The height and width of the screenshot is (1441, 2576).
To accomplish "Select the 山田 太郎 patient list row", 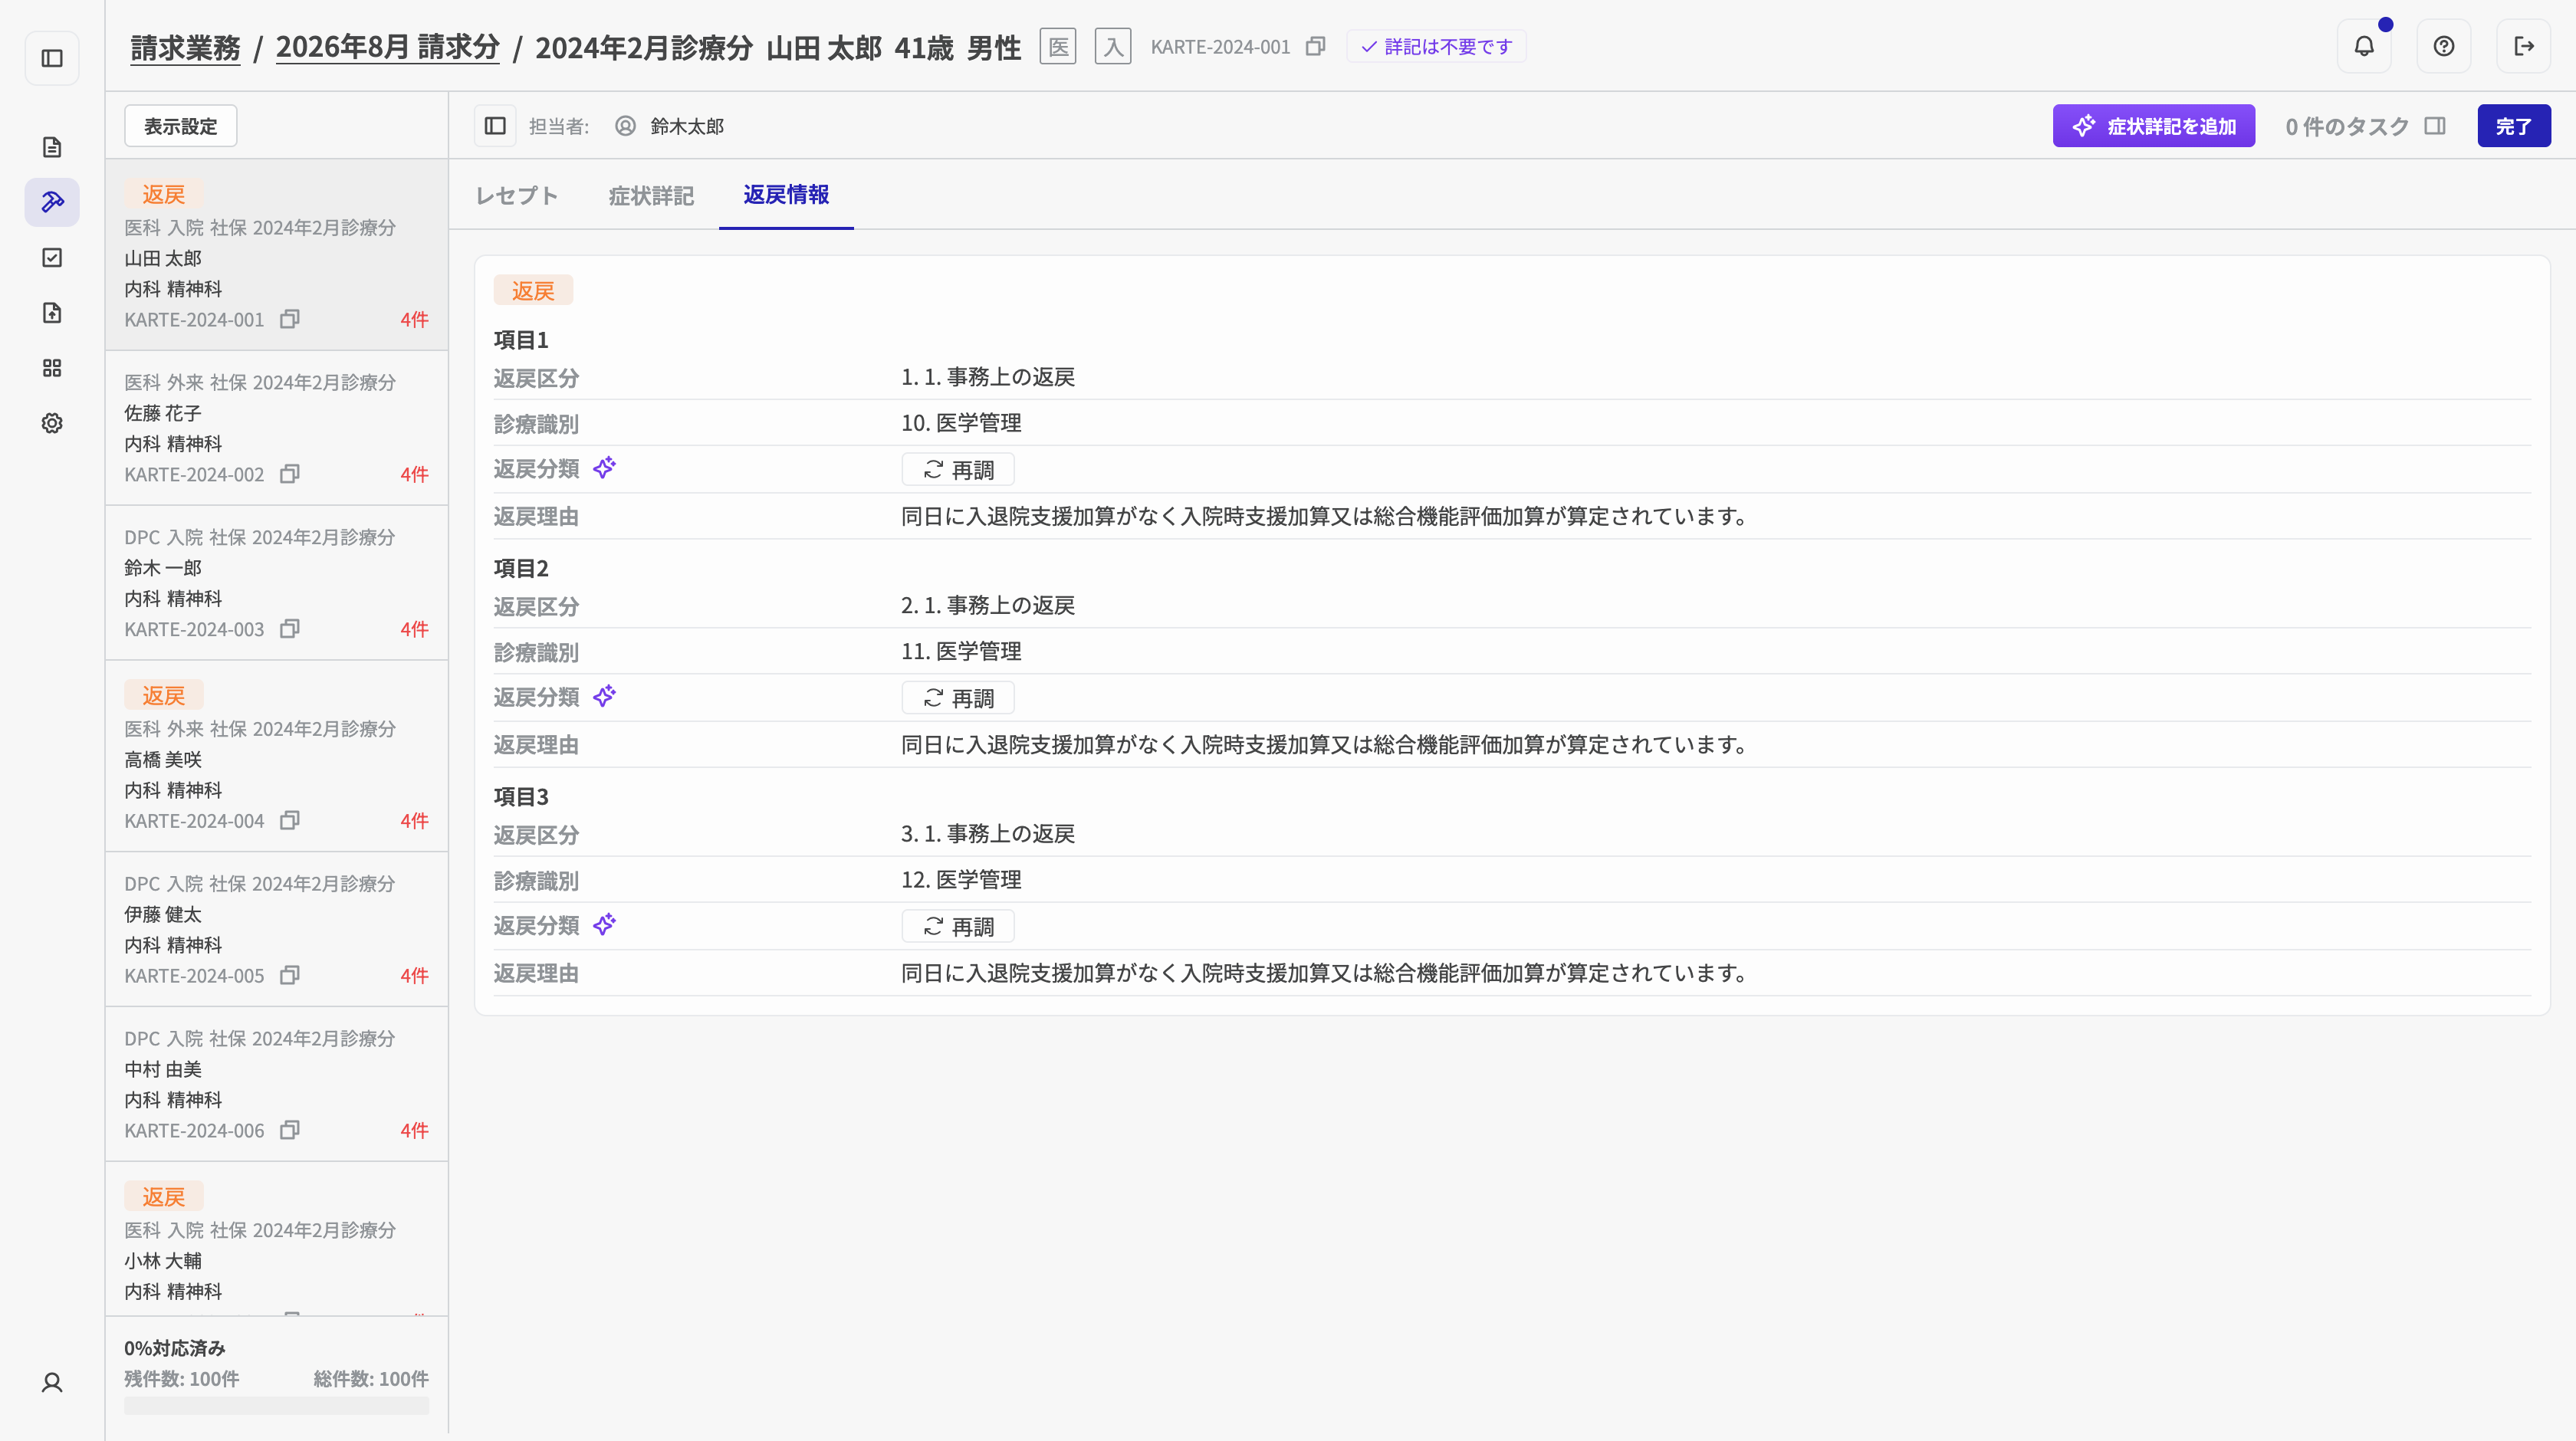I will pos(277,255).
